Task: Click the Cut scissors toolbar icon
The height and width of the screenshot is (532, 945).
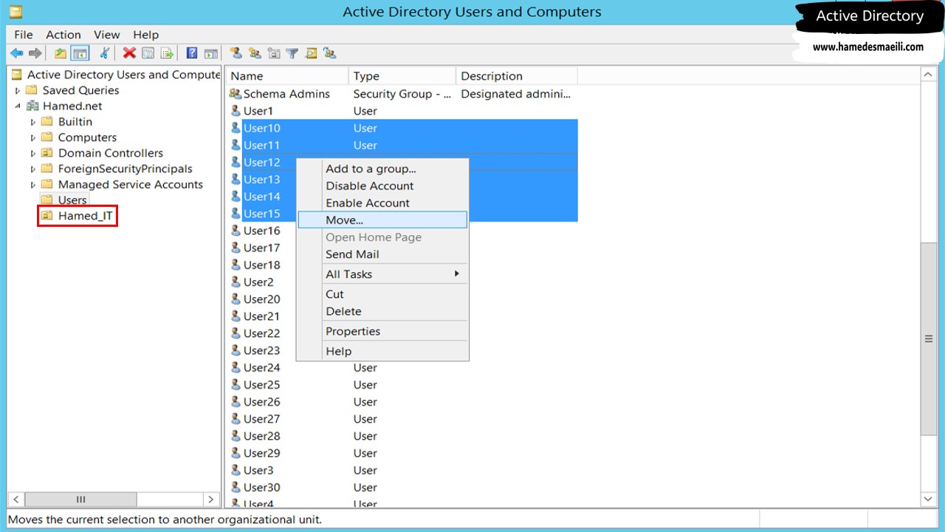Action: pyautogui.click(x=104, y=53)
